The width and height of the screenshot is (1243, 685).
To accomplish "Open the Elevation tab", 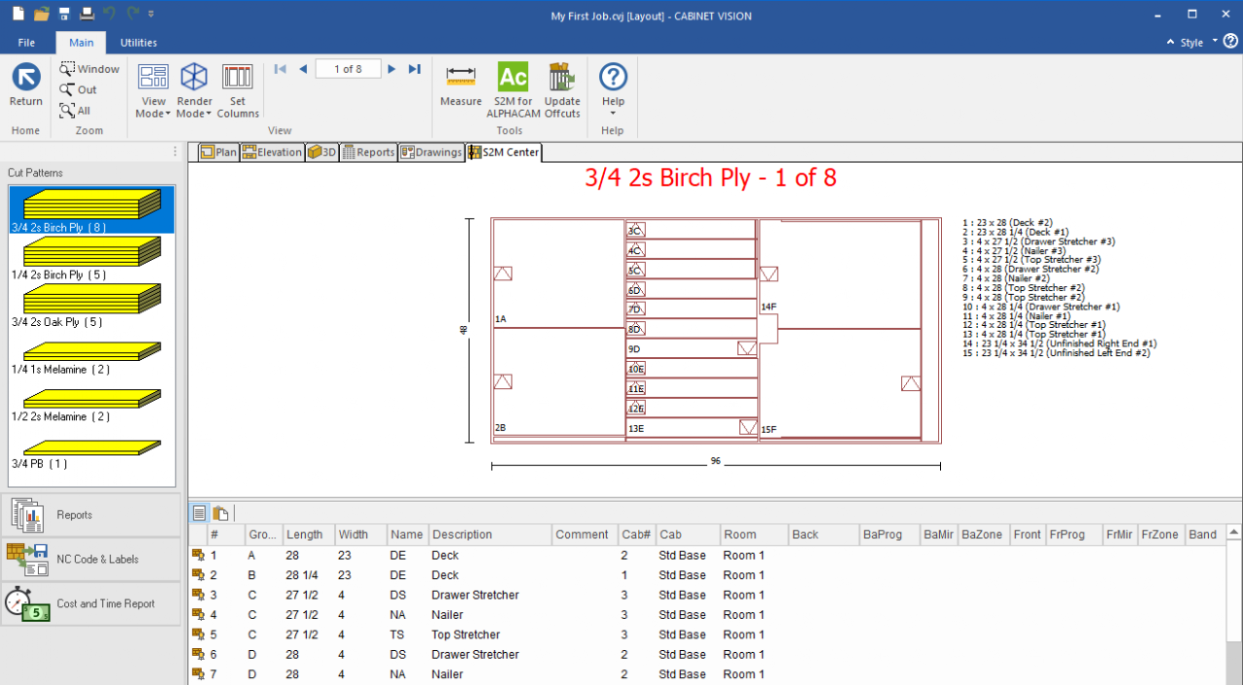I will (272, 152).
